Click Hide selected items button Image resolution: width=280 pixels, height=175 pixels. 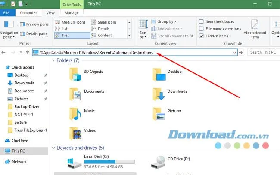(x=255, y=29)
